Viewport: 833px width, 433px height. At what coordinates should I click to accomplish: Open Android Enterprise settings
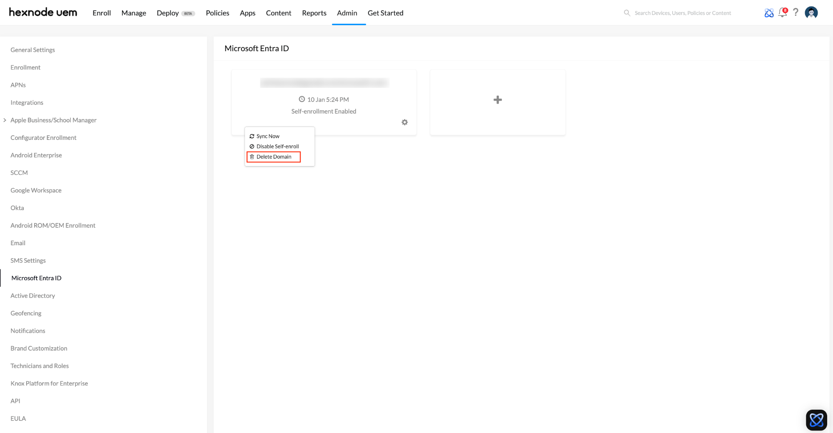[x=36, y=155]
